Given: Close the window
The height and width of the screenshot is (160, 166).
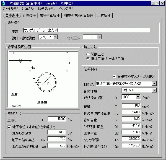Looking at the screenshot, I should (x=162, y=3).
